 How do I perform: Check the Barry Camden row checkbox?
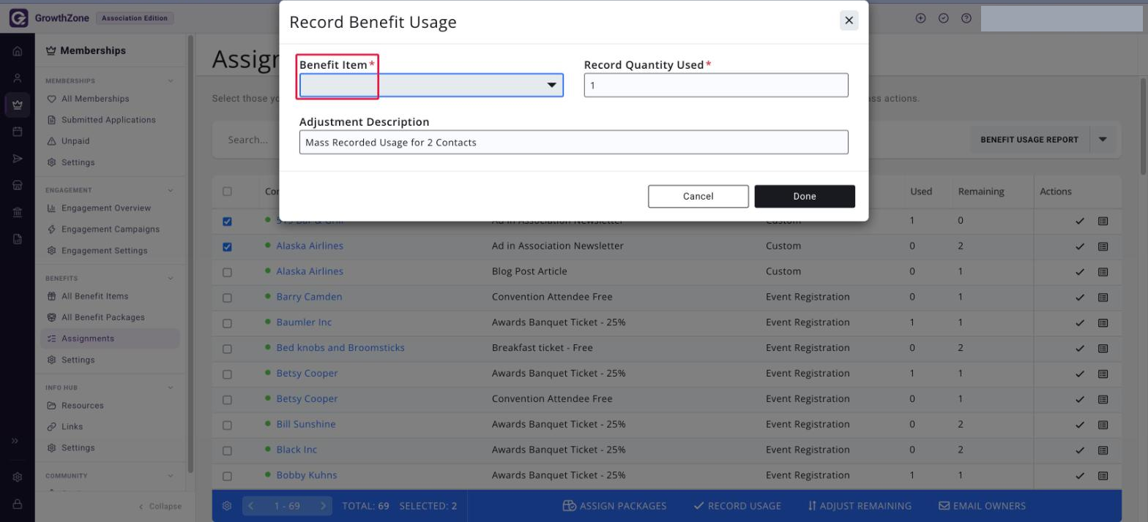227,298
